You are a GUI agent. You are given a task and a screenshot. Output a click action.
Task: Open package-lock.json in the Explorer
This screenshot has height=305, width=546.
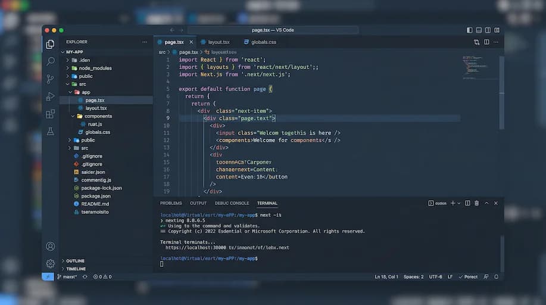pyautogui.click(x=101, y=188)
